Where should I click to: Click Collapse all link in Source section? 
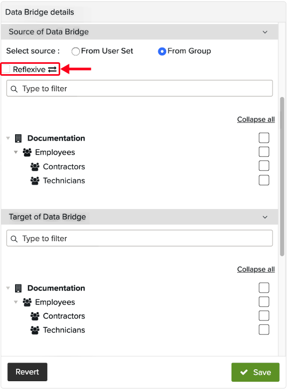tap(256, 119)
